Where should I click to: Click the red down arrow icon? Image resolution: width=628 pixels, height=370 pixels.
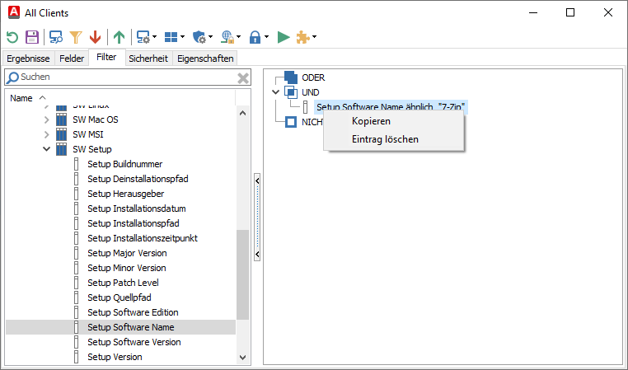(95, 37)
